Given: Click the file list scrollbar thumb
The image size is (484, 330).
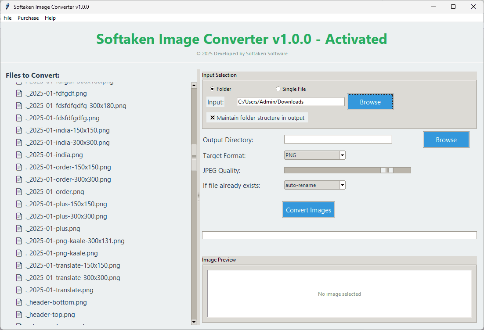Looking at the screenshot, I should click(x=194, y=157).
